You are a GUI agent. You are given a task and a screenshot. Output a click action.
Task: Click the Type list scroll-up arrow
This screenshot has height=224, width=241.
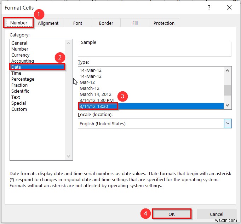[227, 71]
